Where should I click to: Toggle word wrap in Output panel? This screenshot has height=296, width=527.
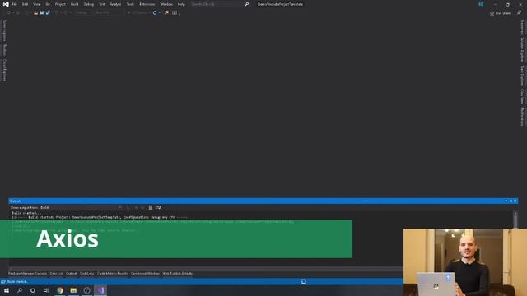[159, 208]
